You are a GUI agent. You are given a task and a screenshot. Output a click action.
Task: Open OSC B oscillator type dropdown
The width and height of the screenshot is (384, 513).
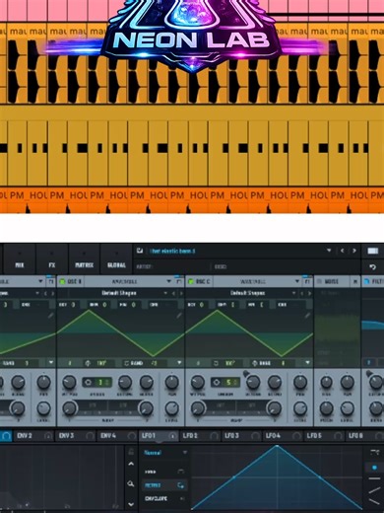click(x=168, y=281)
